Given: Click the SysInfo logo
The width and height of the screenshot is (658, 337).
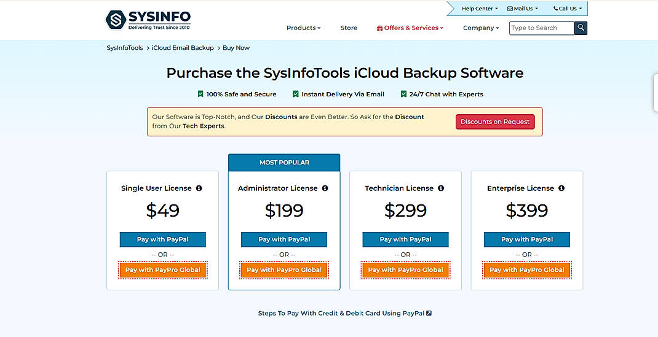Looking at the screenshot, I should (x=148, y=20).
